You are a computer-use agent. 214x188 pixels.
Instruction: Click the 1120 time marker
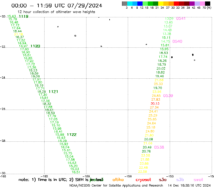click(35, 46)
